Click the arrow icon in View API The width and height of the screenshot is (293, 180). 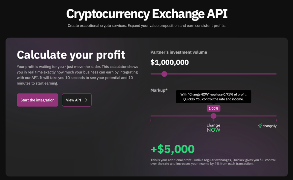[85, 100]
